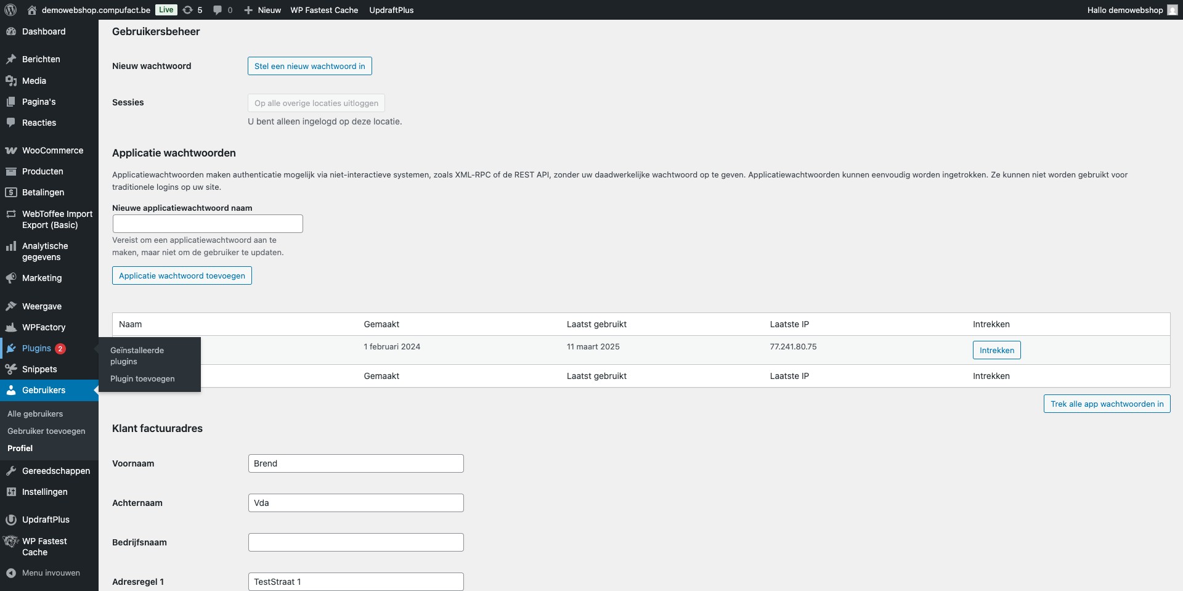Click the UpdraftPlus sidebar icon
Image resolution: width=1183 pixels, height=591 pixels.
[11, 520]
